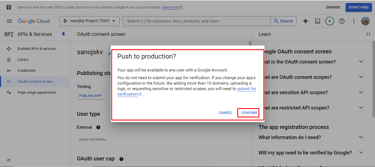The height and width of the screenshot is (167, 375).
Task: Expand 'Will my app need to be verified' chevron
Action: coord(361,152)
